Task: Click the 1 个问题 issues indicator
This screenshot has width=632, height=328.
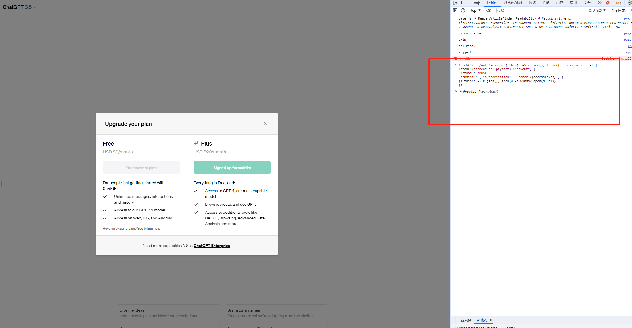Action: [621, 11]
